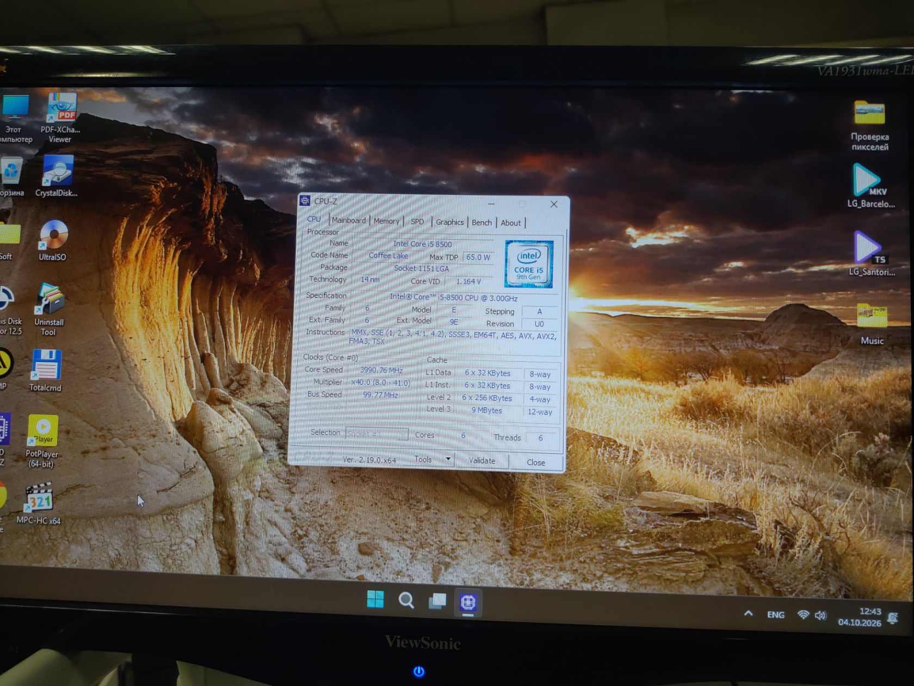The width and height of the screenshot is (914, 686).
Task: Show hidden tray icons chevron
Action: [x=749, y=614]
